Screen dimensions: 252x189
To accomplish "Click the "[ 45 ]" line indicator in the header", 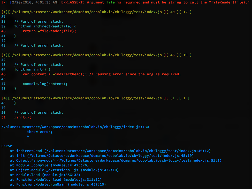I will (173, 55).
